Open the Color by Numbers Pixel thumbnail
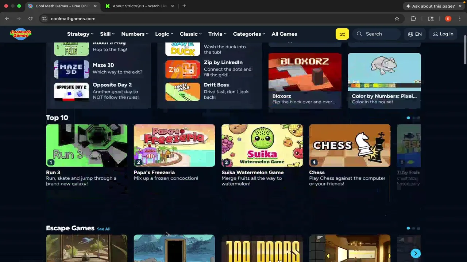Screen dimensions: 467x262 (384, 72)
